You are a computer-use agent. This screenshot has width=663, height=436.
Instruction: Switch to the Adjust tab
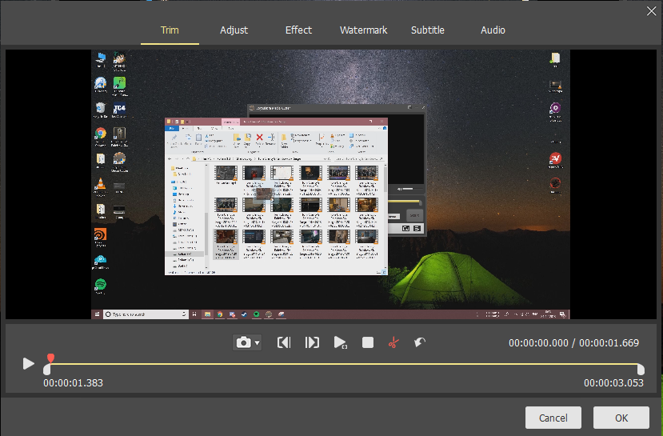pyautogui.click(x=234, y=30)
